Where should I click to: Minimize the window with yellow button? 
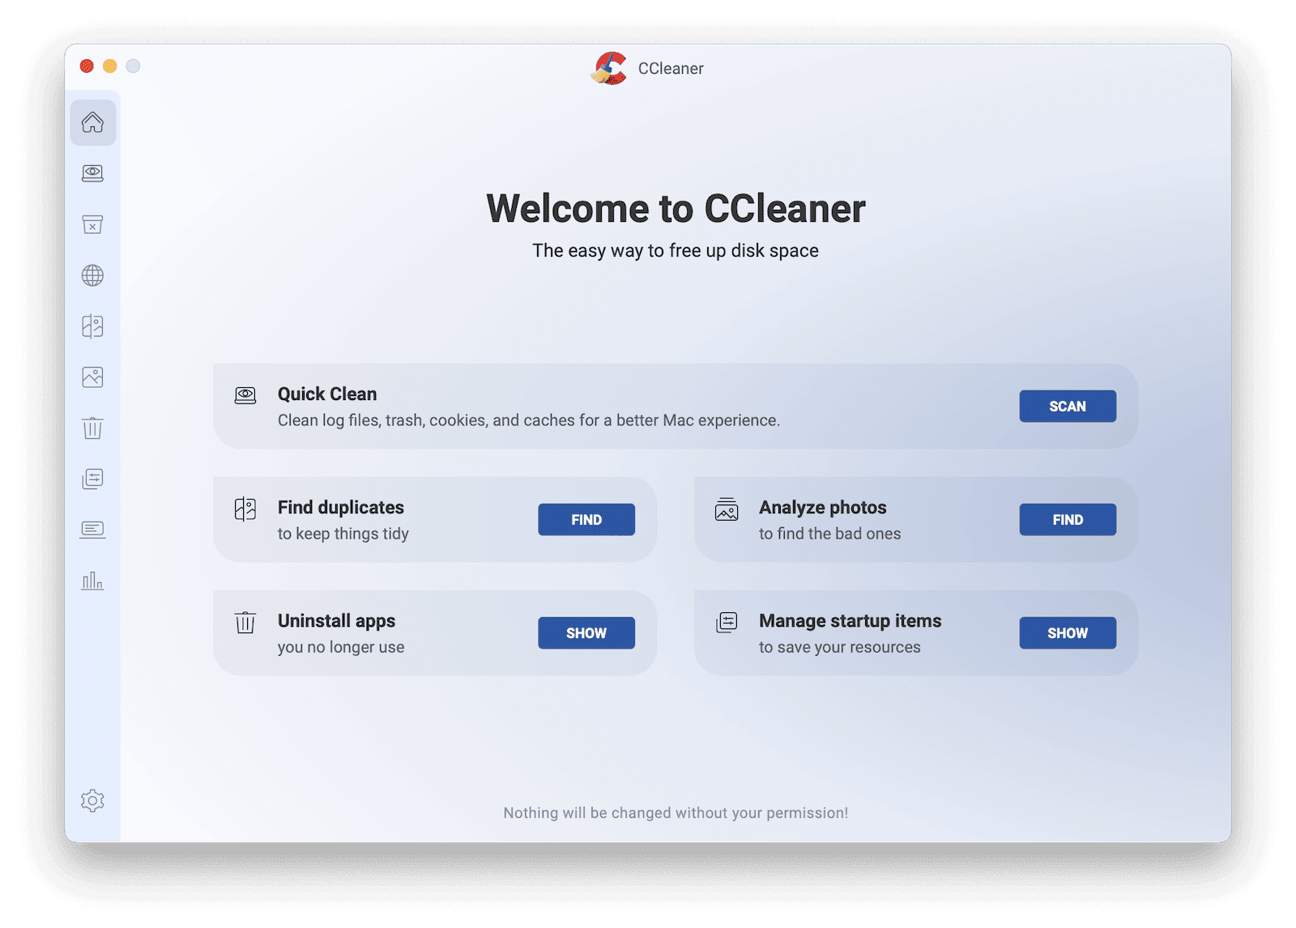(x=110, y=66)
